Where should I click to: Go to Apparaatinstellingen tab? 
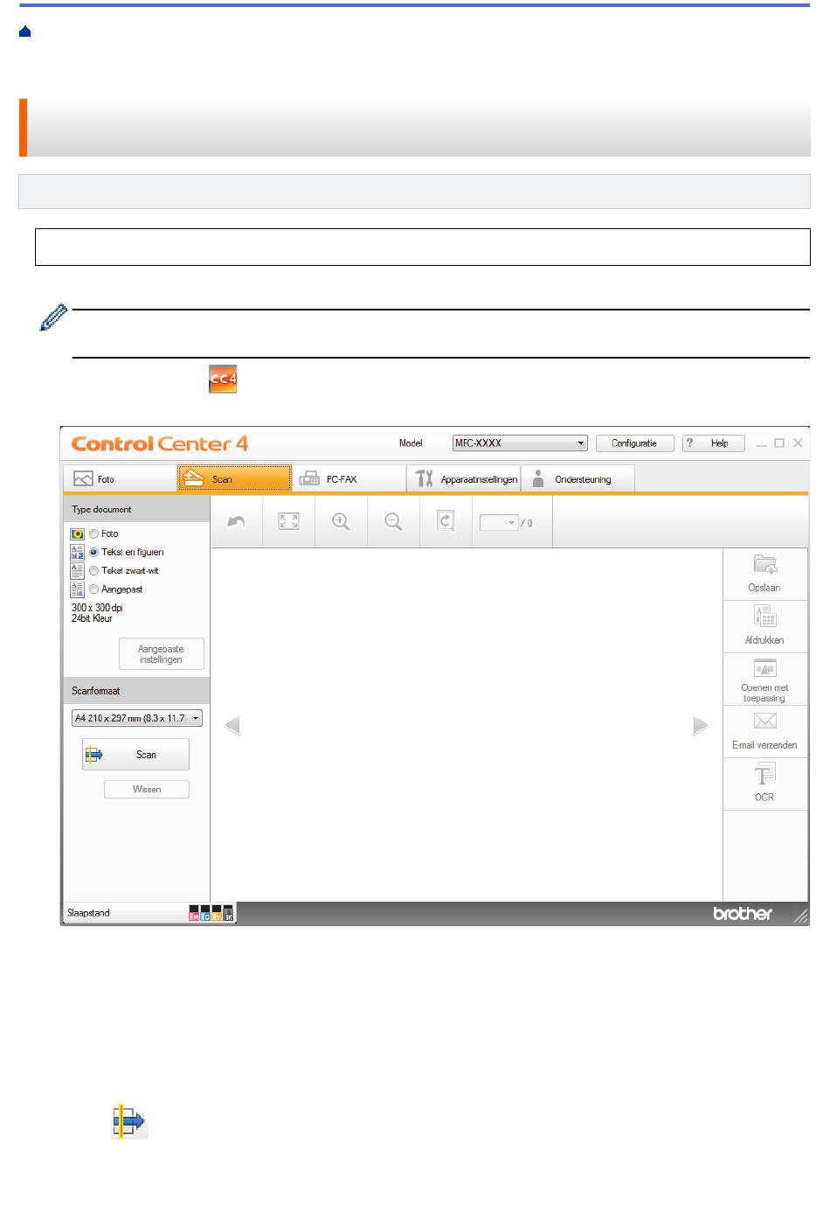(x=463, y=479)
